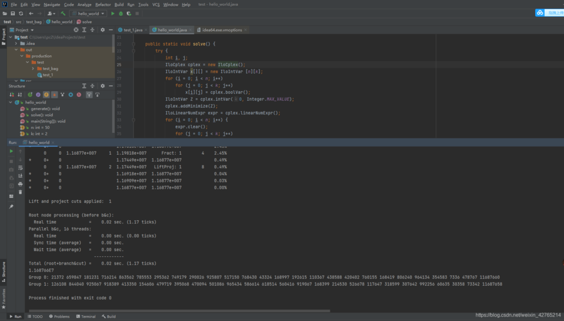Click the Build project hammer icon
564x321 pixels.
(64, 13)
